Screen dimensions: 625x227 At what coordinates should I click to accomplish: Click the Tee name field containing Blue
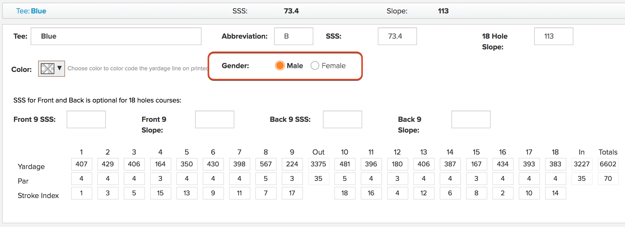116,36
